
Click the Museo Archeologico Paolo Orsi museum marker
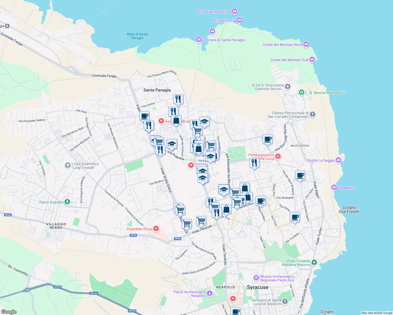tap(256, 277)
